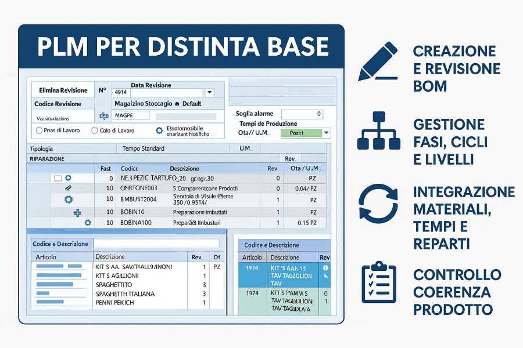Tick the checkbox in the NE.3 PEZIC TARTUFO row

(57, 178)
